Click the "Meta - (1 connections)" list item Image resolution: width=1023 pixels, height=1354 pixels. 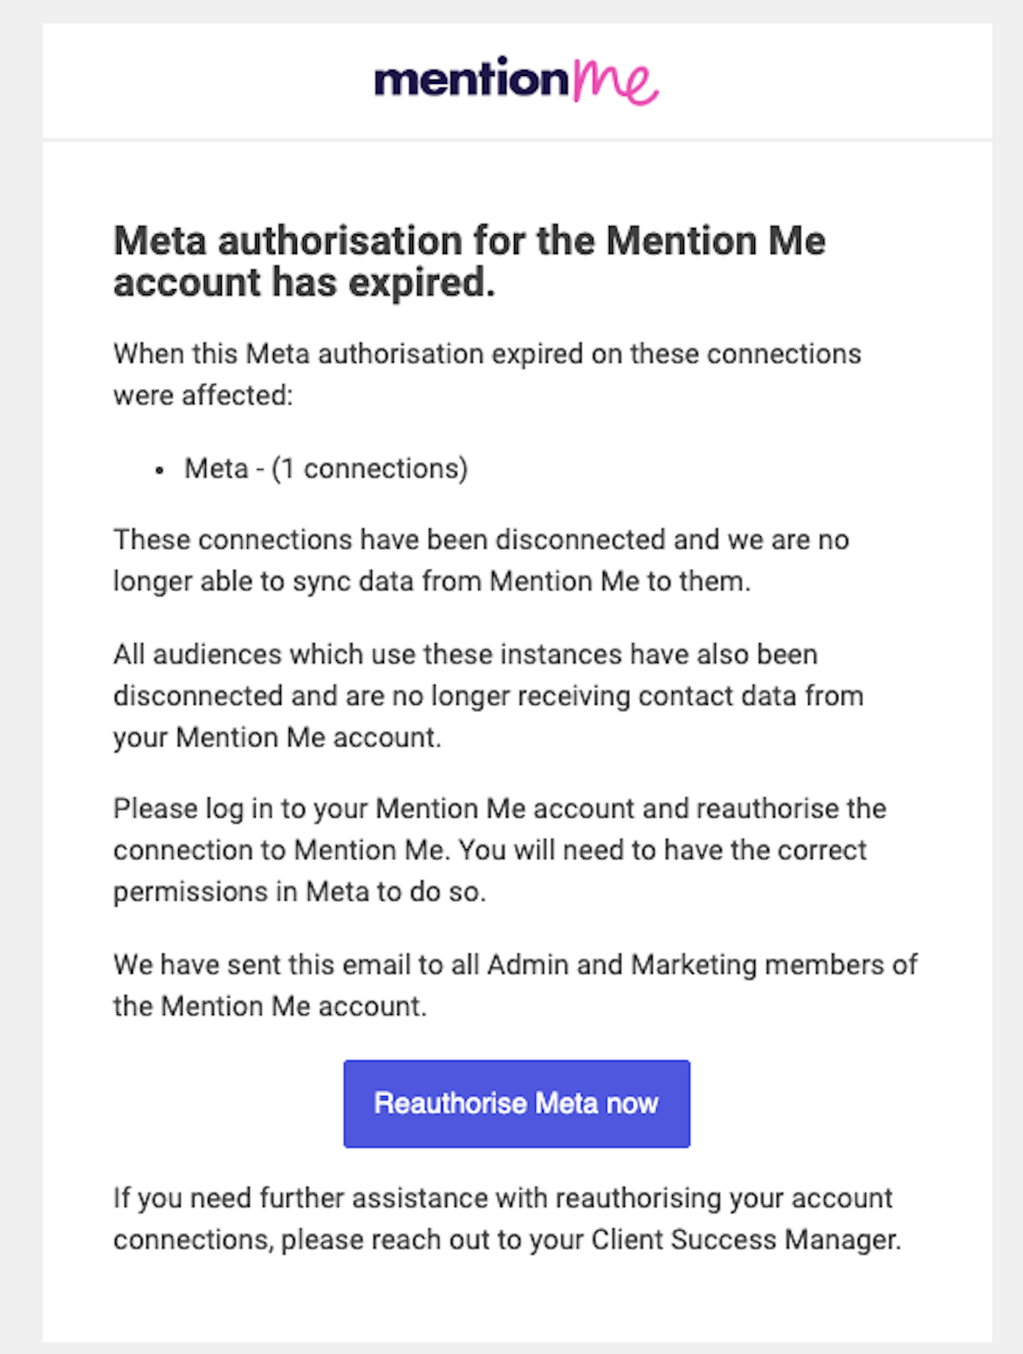(326, 469)
